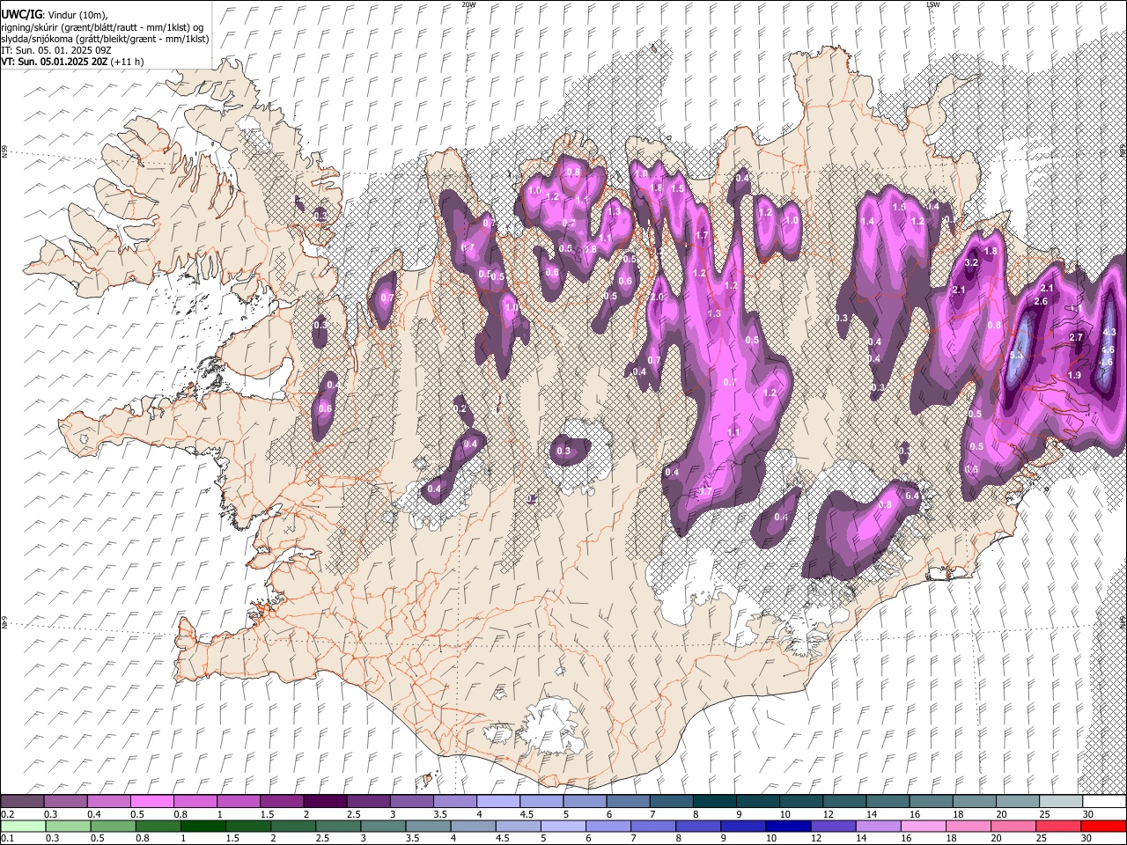
Task: Choose the rain-scale swatch labeled 2.5
Action: [x=338, y=826]
